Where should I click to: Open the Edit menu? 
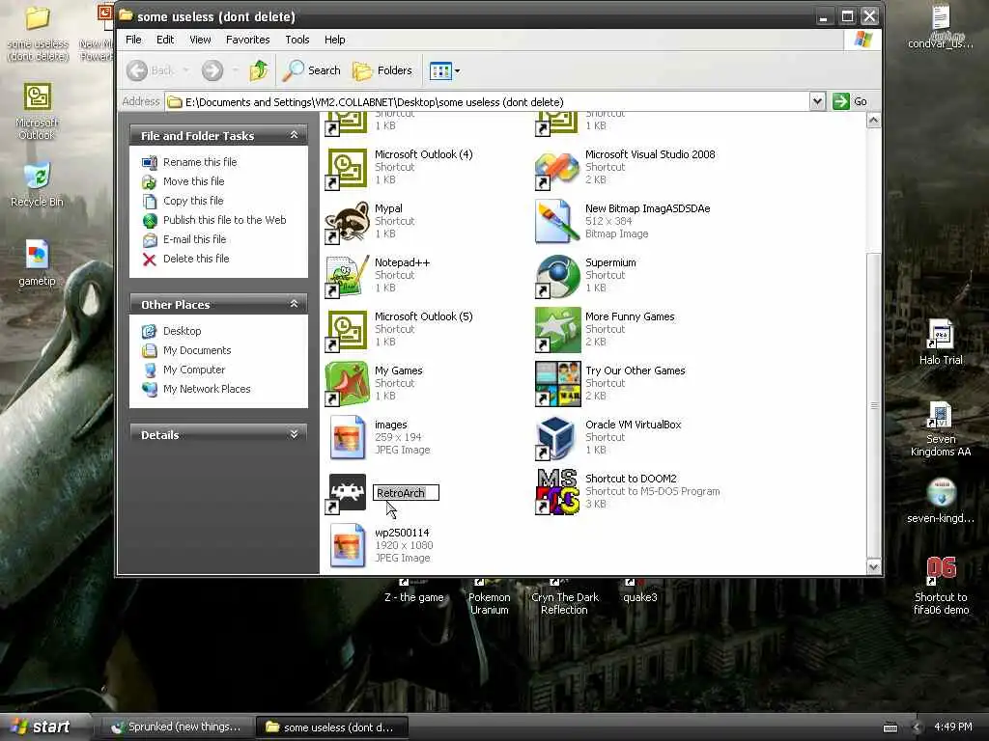pyautogui.click(x=165, y=40)
